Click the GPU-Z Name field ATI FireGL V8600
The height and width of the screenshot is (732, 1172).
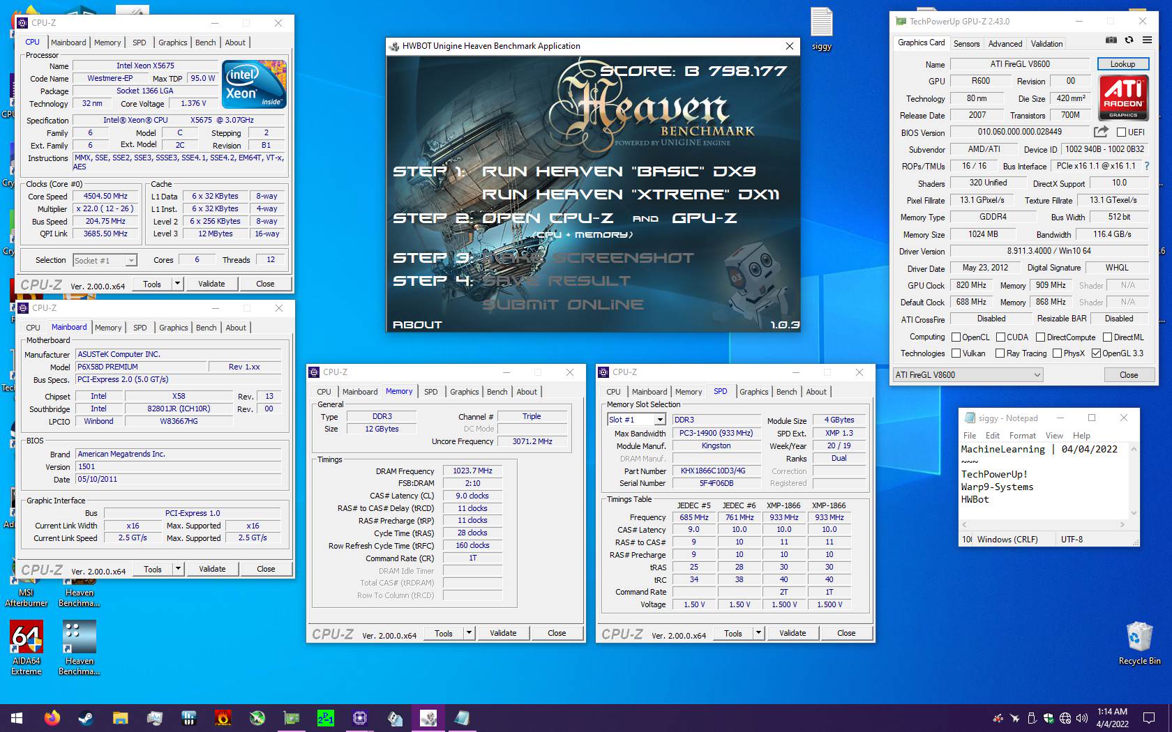click(1019, 64)
